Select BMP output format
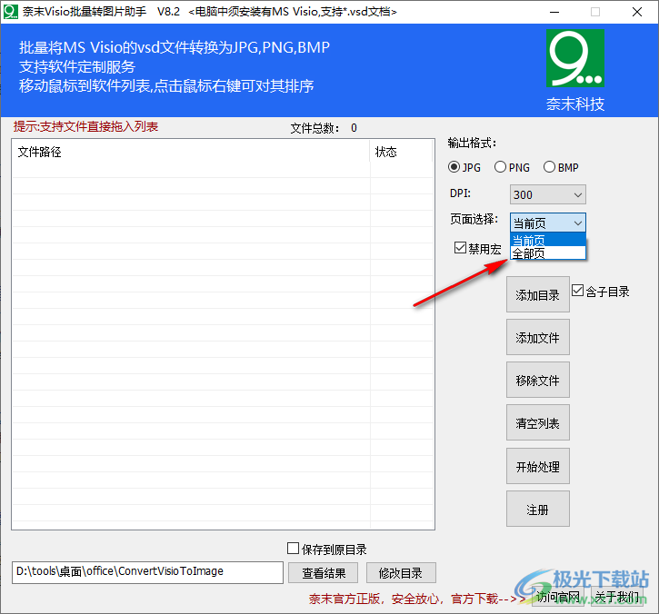 click(x=561, y=167)
